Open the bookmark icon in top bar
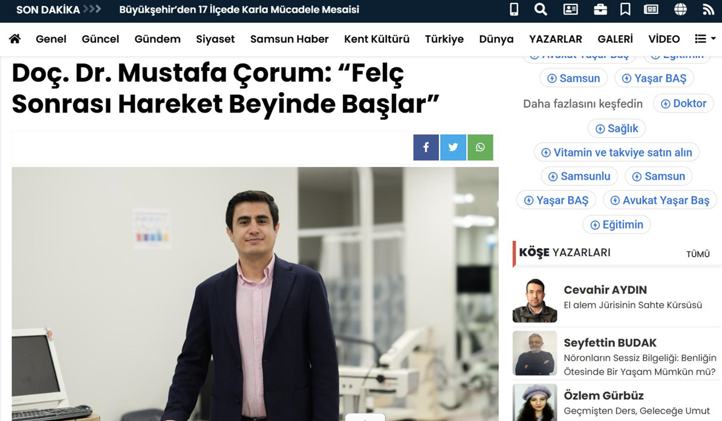This screenshot has width=722, height=421. point(625,10)
